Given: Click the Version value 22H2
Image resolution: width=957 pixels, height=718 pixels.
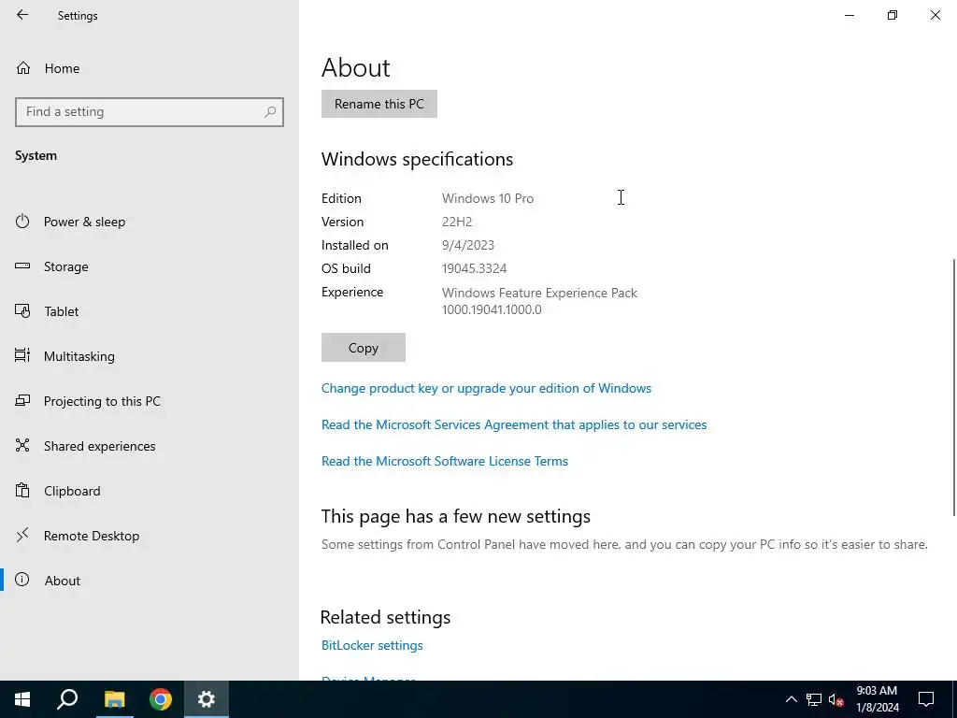Looking at the screenshot, I should tap(457, 222).
